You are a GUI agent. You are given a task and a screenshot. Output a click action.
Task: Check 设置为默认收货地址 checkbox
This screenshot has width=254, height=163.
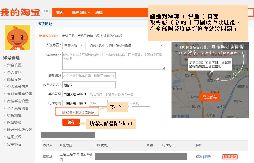[x=64, y=113]
